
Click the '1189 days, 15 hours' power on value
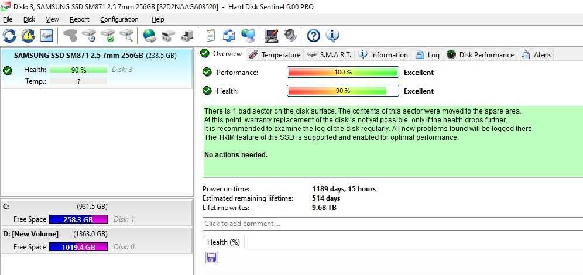pos(344,189)
